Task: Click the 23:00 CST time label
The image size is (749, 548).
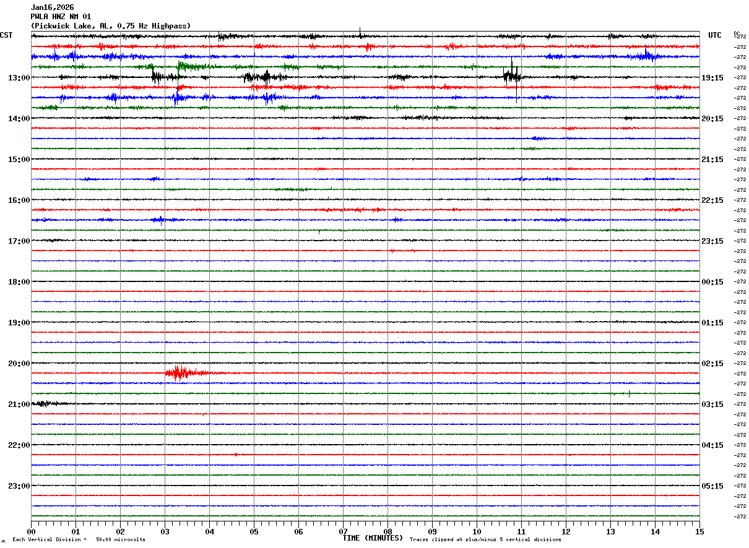Action: [19, 486]
